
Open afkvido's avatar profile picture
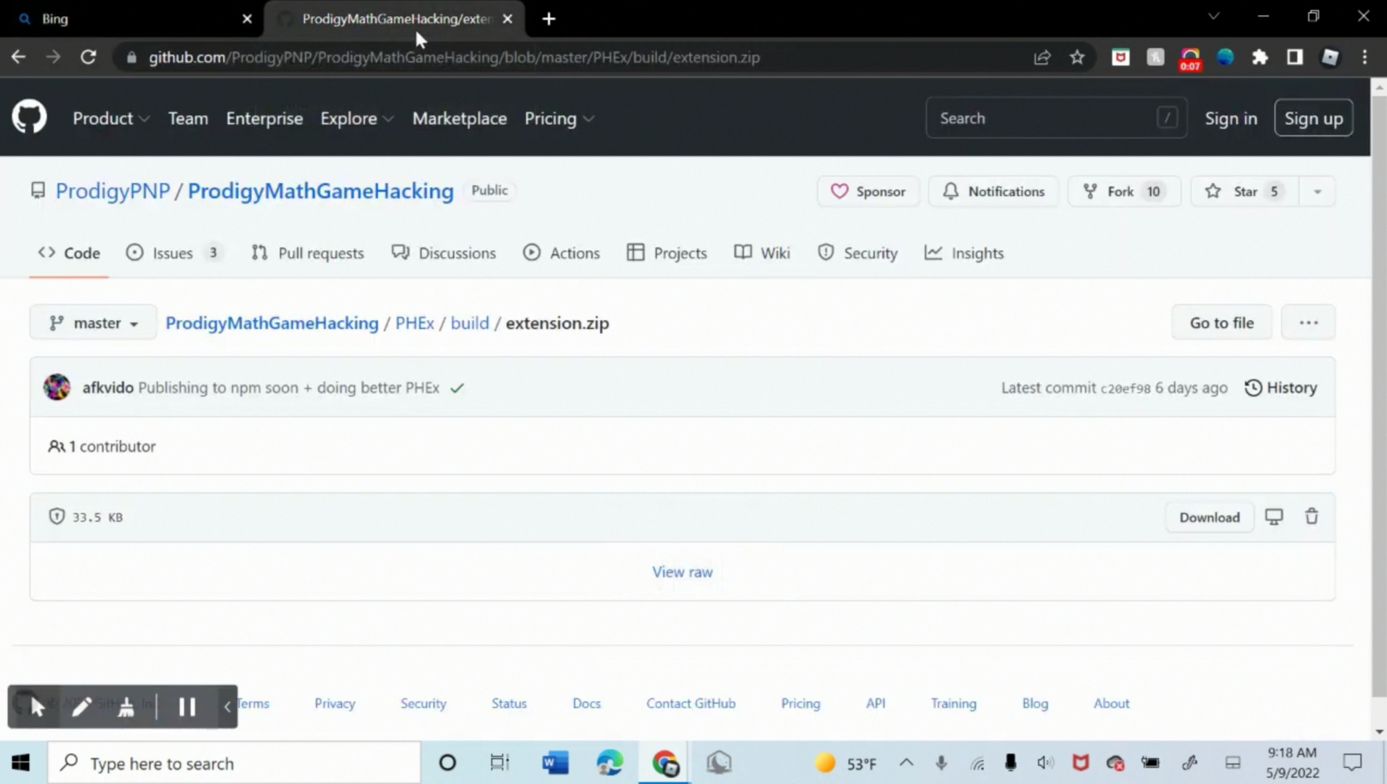(57, 388)
